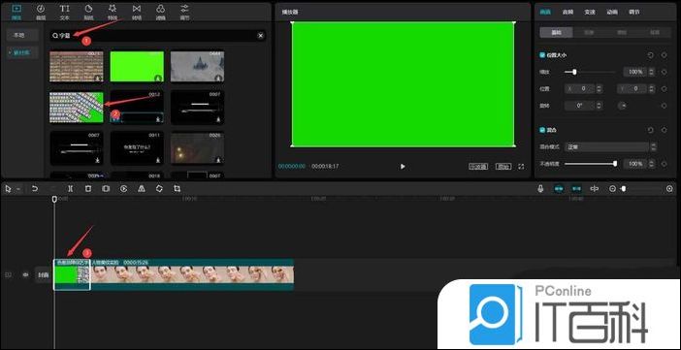The height and width of the screenshot is (350, 681).
Task: Clear the search field with X button
Action: [x=261, y=36]
